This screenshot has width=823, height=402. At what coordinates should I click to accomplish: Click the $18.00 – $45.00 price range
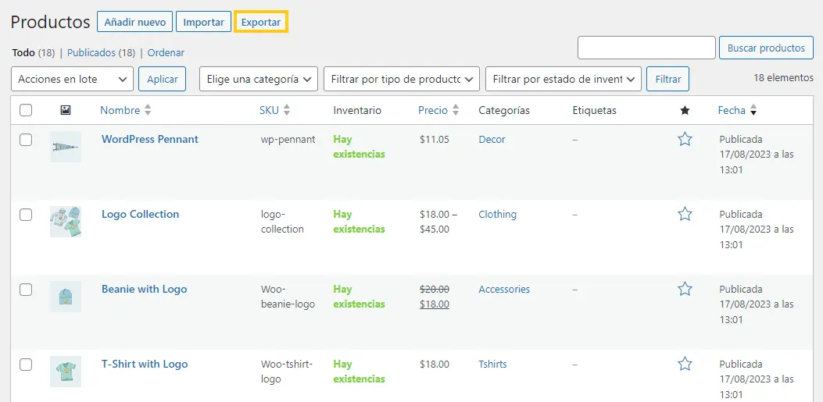(438, 222)
